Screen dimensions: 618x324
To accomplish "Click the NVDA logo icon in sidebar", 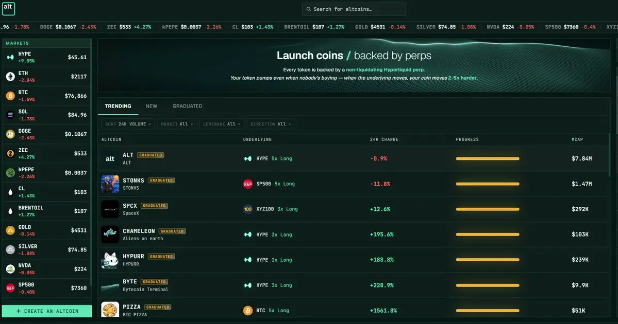I will pyautogui.click(x=10, y=269).
